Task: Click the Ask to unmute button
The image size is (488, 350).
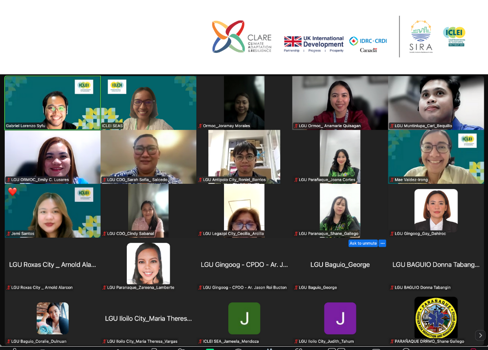Action: [x=363, y=243]
